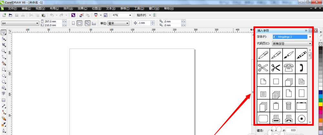
Task: Select the Shape edit tool
Action: tap(4, 39)
